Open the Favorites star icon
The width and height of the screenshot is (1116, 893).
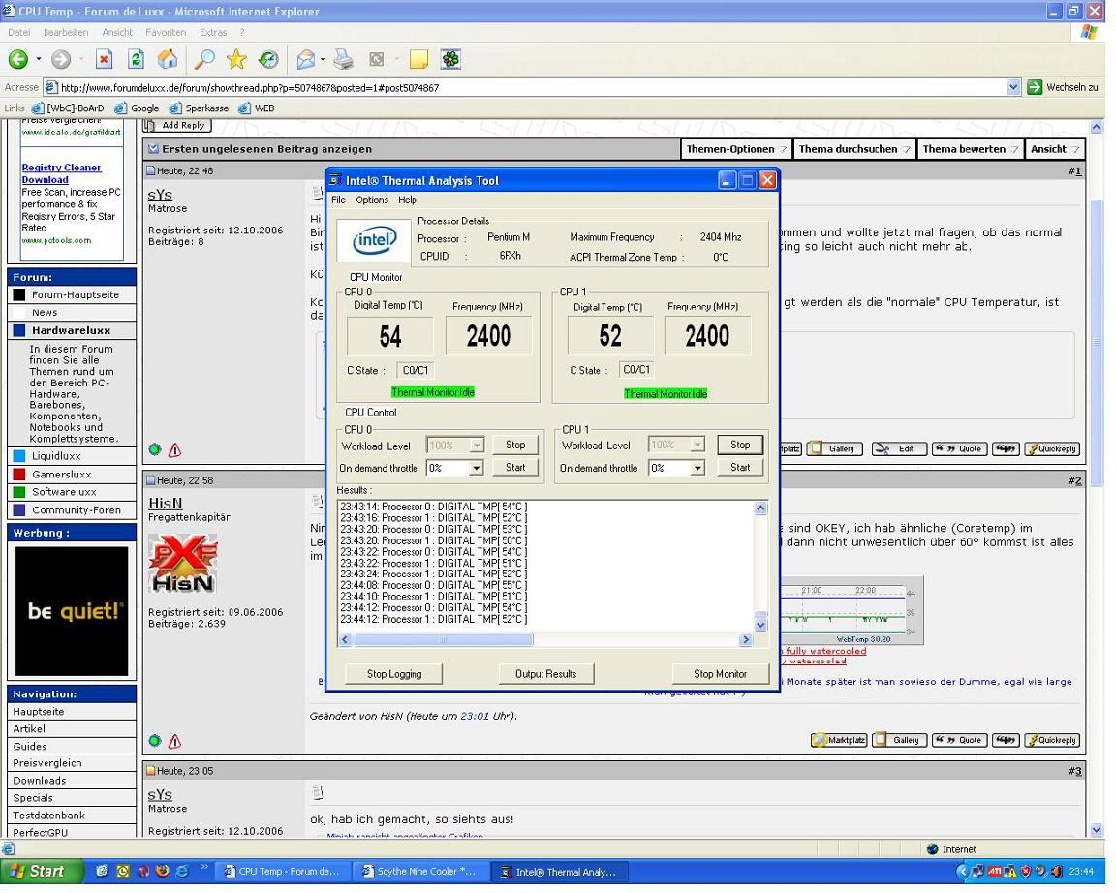pos(236,60)
